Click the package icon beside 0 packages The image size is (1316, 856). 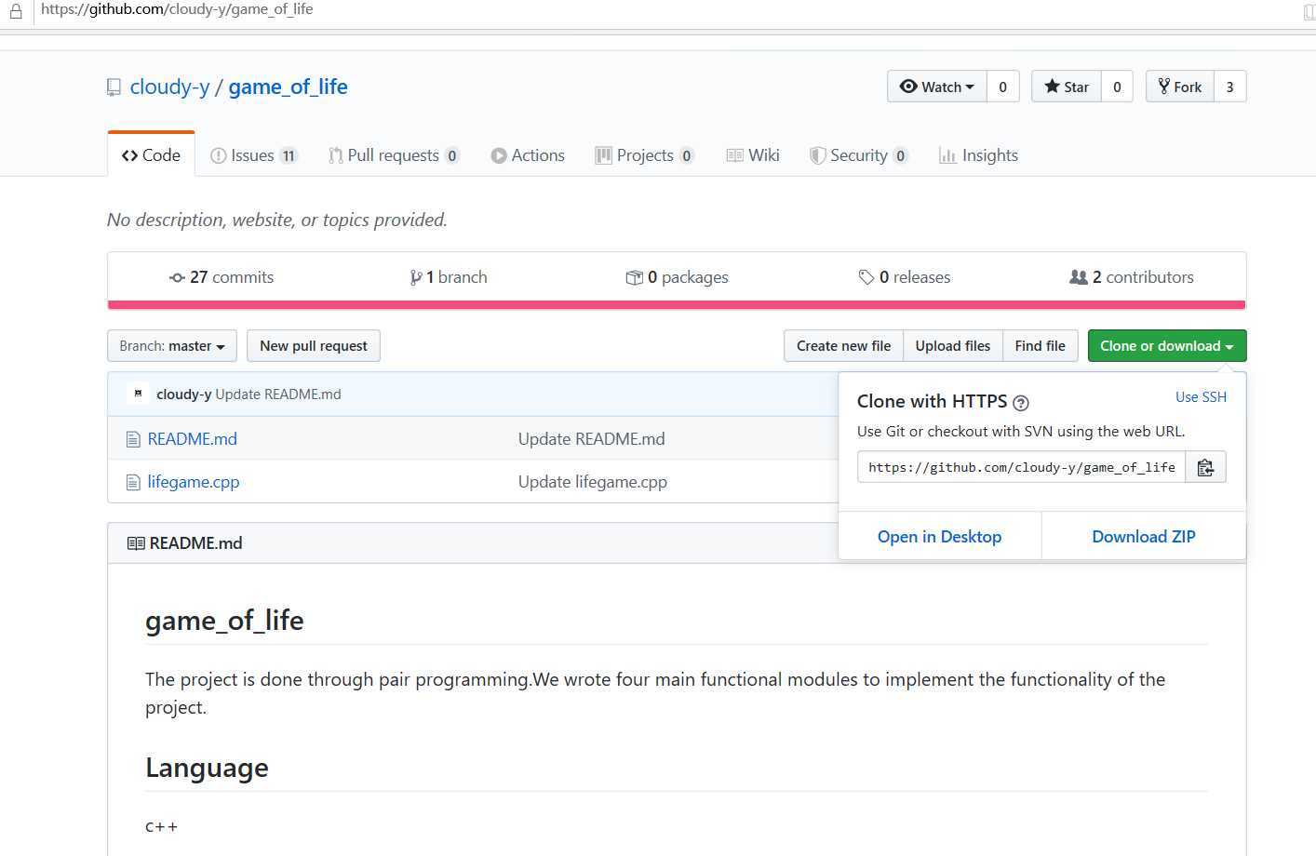pos(635,277)
